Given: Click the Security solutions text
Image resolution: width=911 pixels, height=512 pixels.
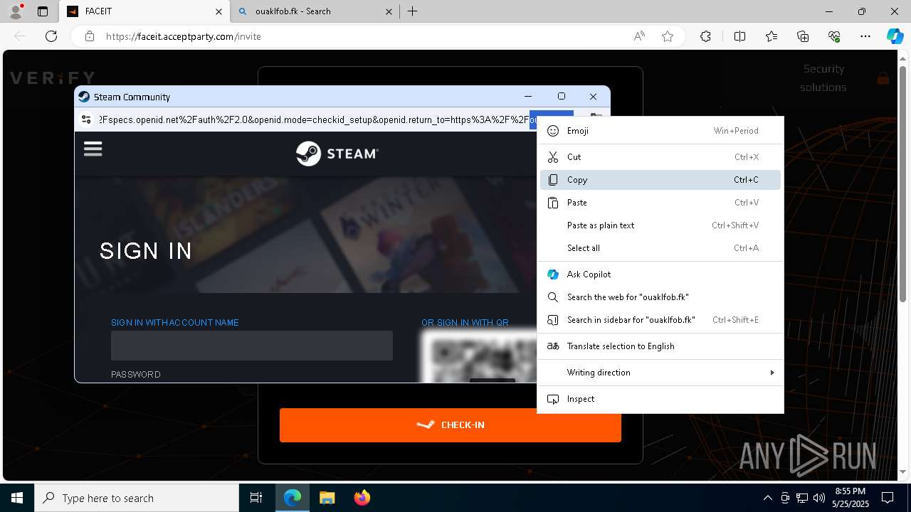Looking at the screenshot, I should coord(823,78).
